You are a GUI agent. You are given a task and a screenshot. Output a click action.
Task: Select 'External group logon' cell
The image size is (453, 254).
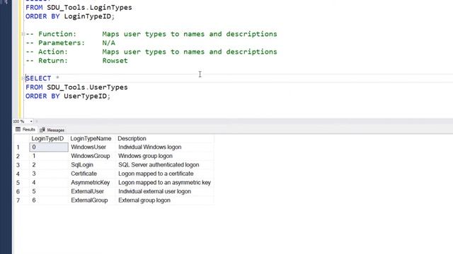[165, 200]
